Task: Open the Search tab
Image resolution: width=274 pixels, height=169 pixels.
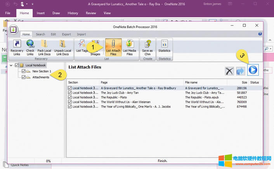Action: point(40,34)
